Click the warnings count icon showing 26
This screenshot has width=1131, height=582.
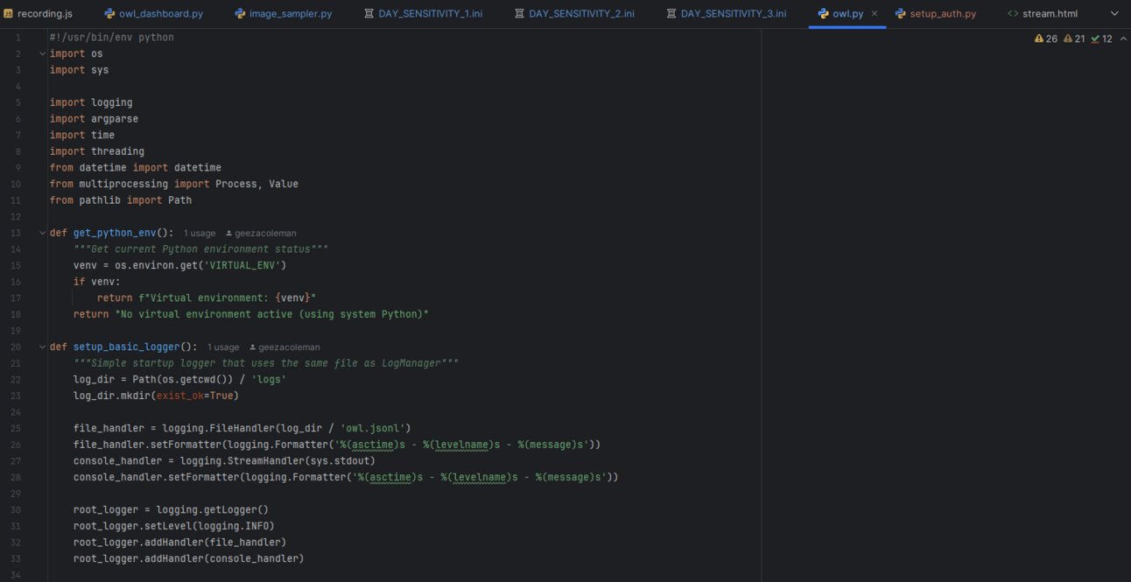pyautogui.click(x=1039, y=39)
